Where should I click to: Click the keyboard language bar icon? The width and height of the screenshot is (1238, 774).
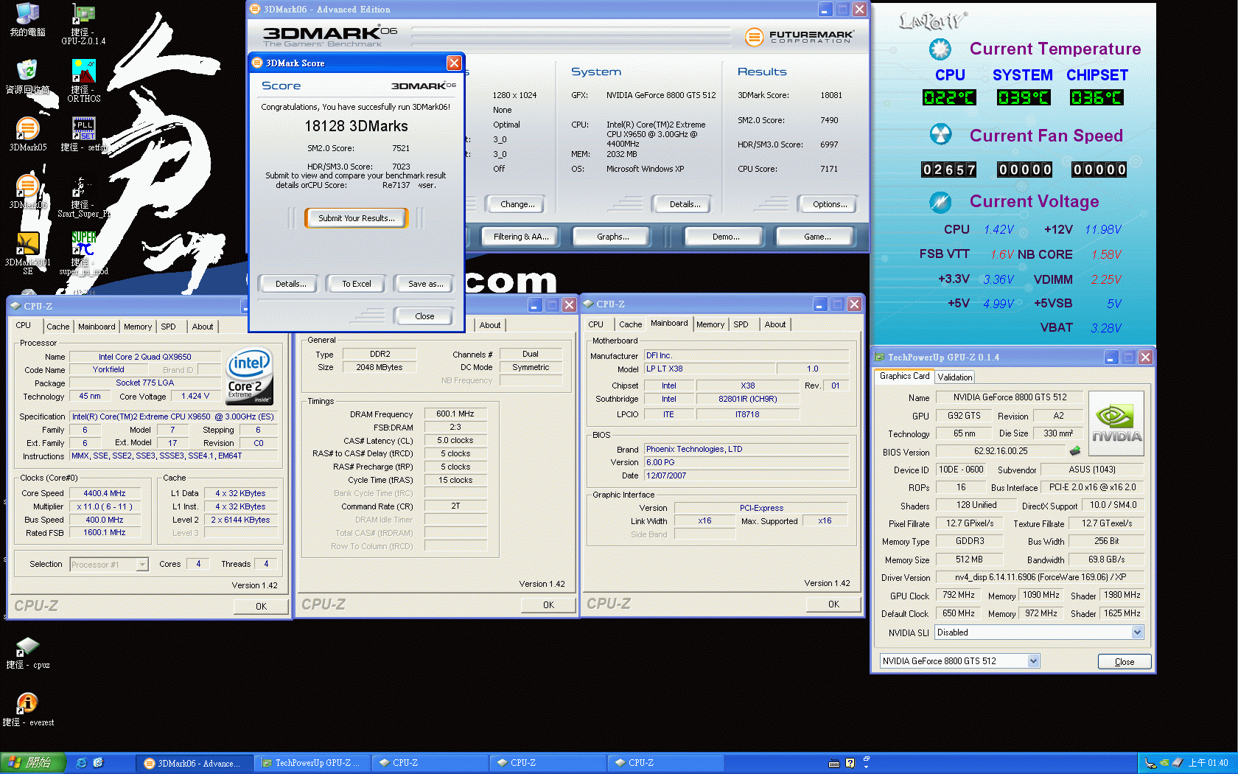click(834, 763)
